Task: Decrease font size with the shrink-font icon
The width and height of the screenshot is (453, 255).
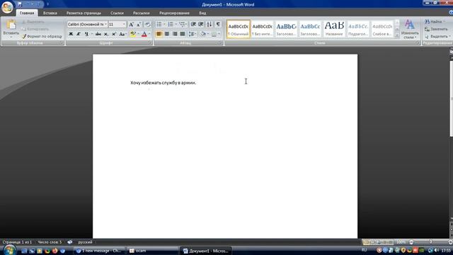Action: [139, 24]
